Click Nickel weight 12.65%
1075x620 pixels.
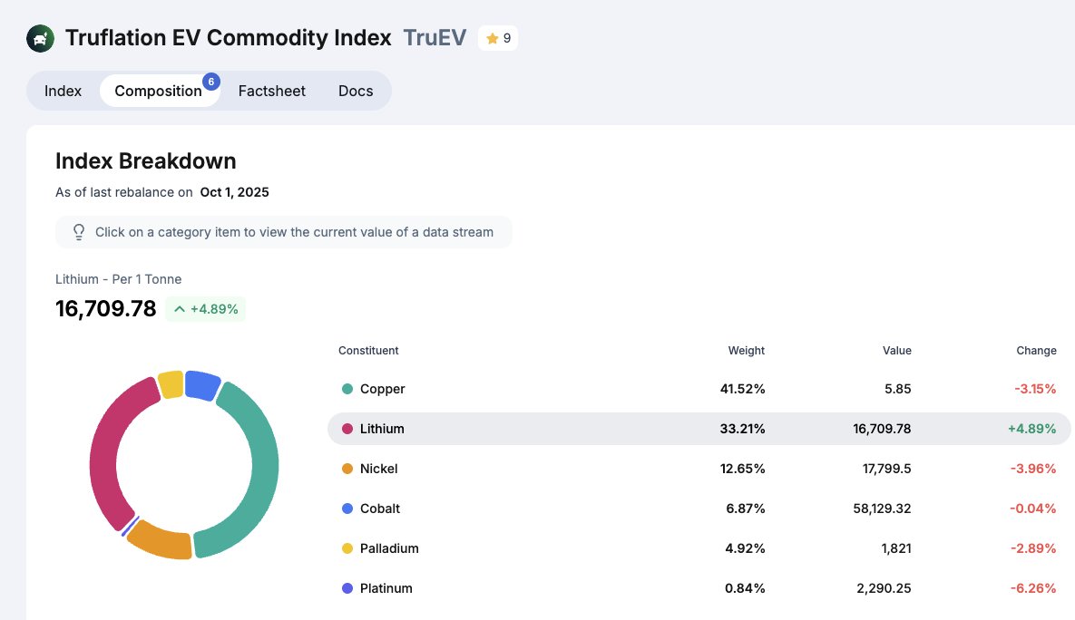tap(742, 469)
